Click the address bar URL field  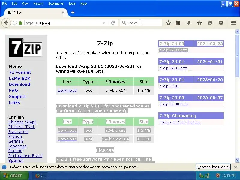63,23
